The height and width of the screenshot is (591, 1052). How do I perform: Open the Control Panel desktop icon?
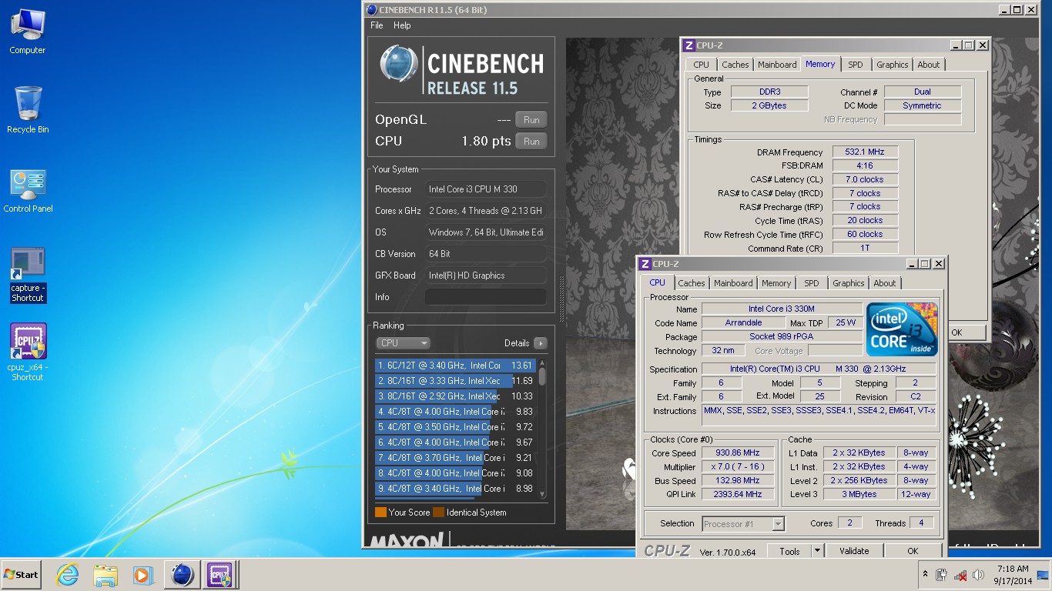(x=28, y=191)
